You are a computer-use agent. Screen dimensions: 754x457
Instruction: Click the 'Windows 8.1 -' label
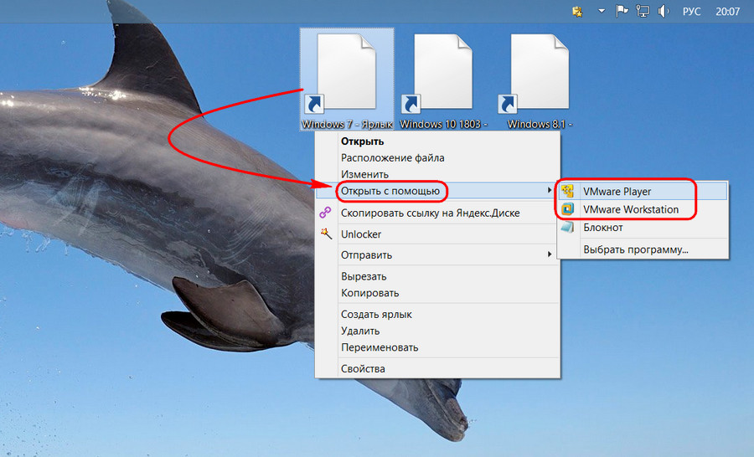[x=540, y=124]
